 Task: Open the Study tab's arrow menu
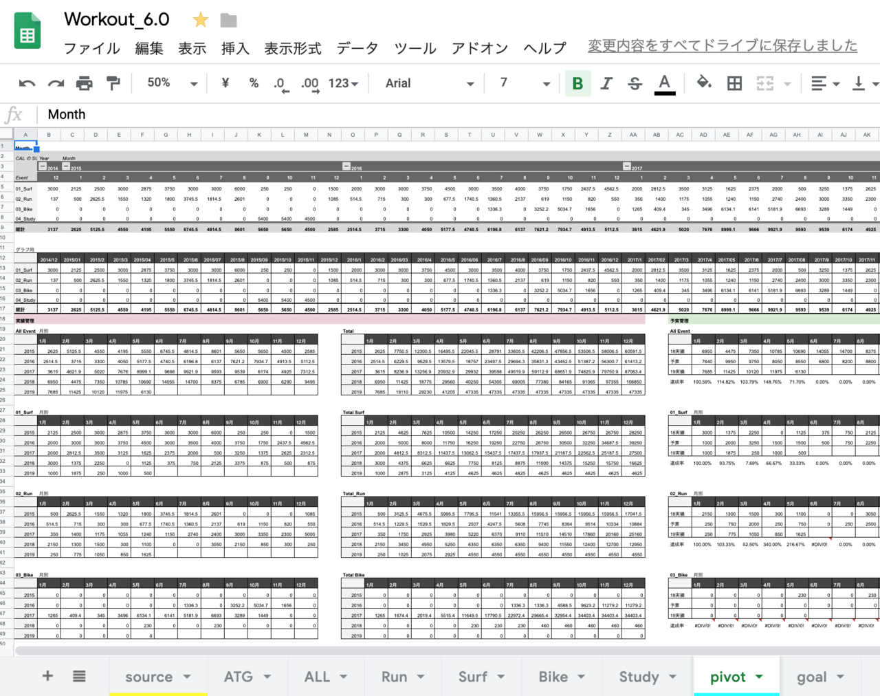click(672, 677)
